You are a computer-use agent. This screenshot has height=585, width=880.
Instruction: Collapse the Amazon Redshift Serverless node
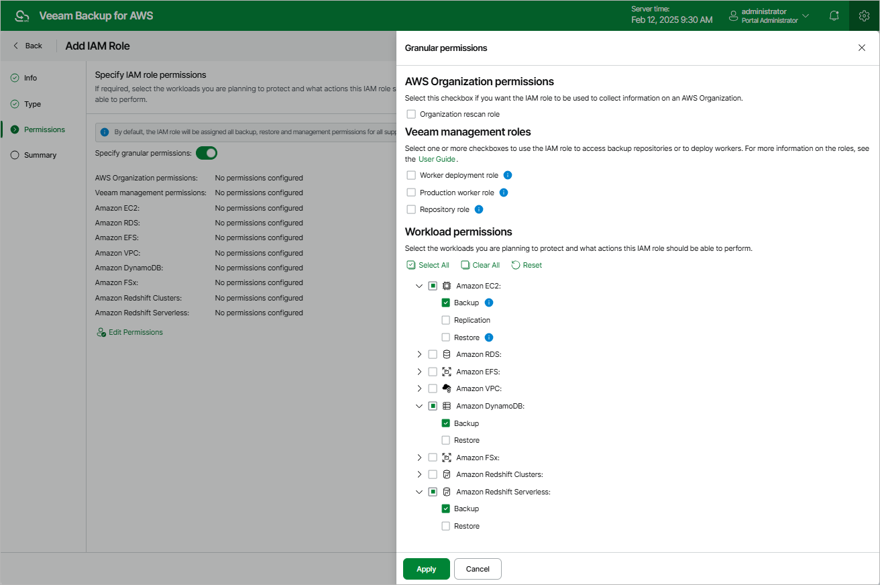(419, 492)
